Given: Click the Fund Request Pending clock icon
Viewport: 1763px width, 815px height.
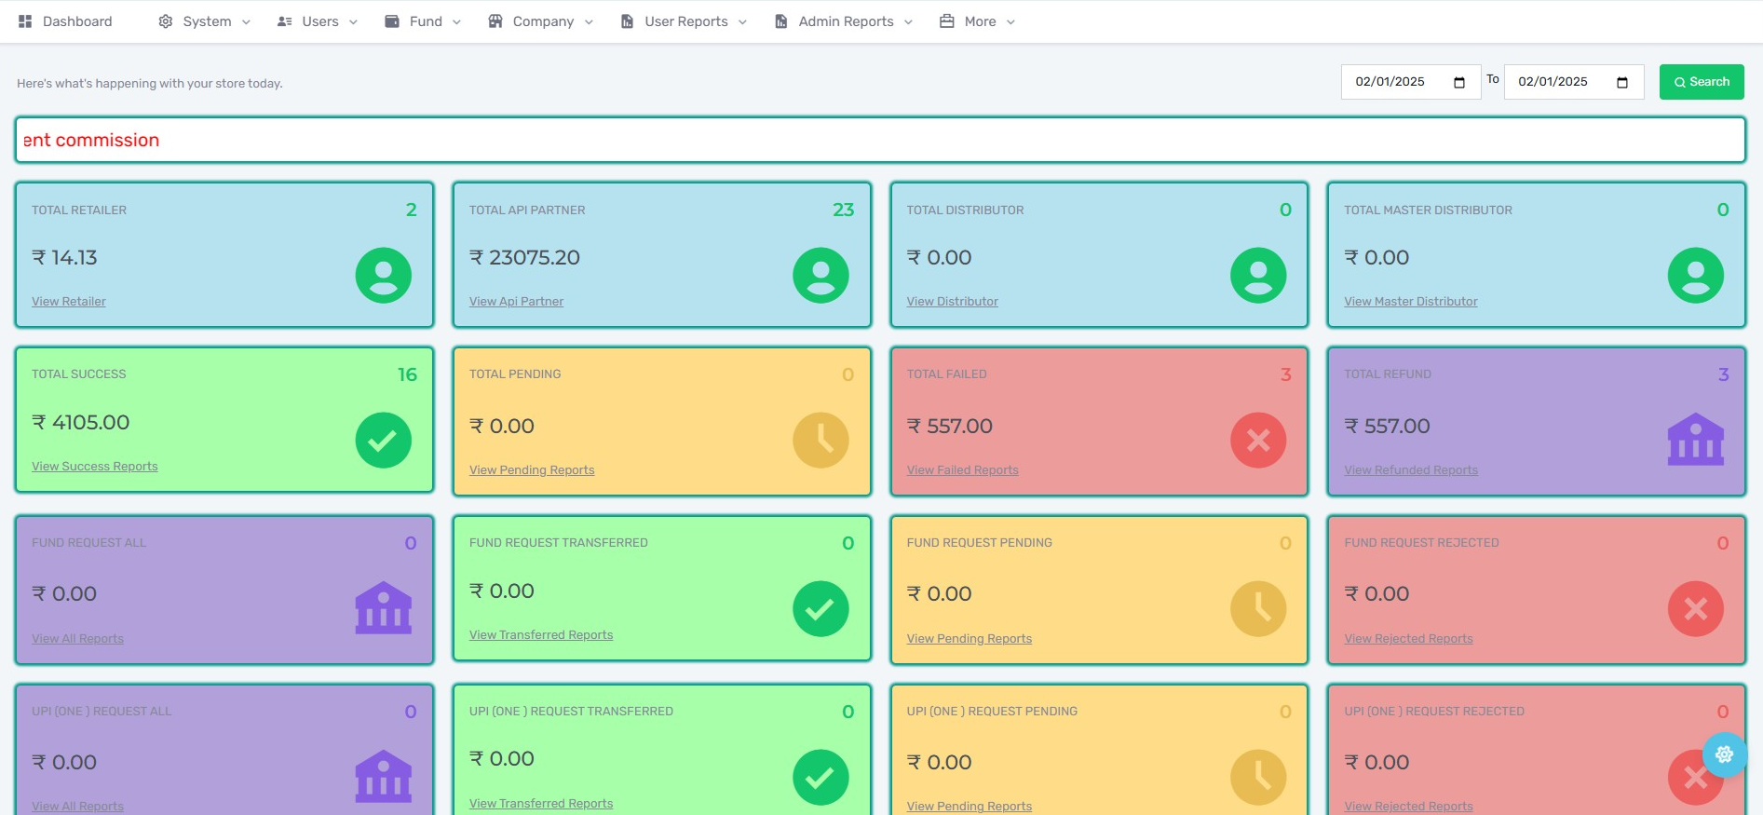Looking at the screenshot, I should [x=1258, y=608].
